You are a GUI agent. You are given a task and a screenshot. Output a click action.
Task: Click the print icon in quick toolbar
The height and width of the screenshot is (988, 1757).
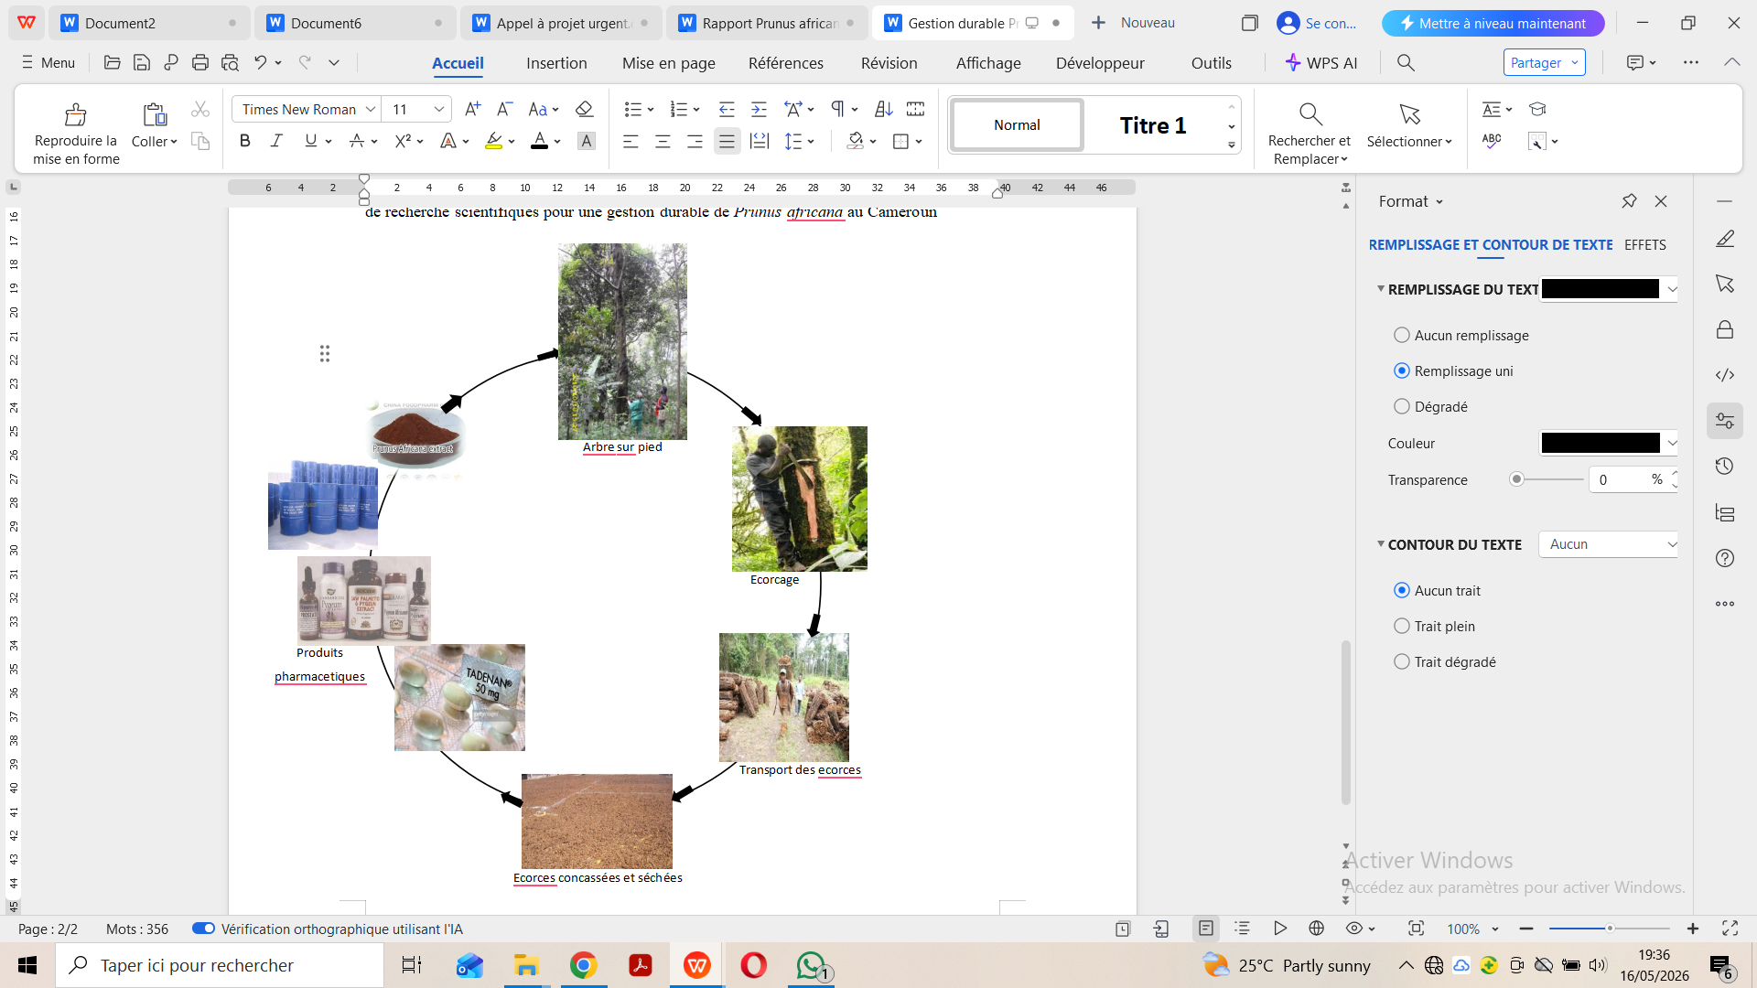tap(200, 62)
